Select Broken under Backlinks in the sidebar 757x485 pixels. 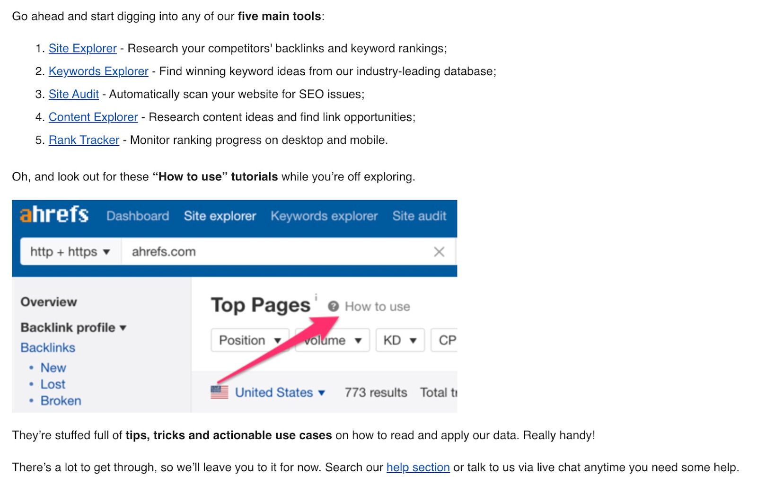61,400
